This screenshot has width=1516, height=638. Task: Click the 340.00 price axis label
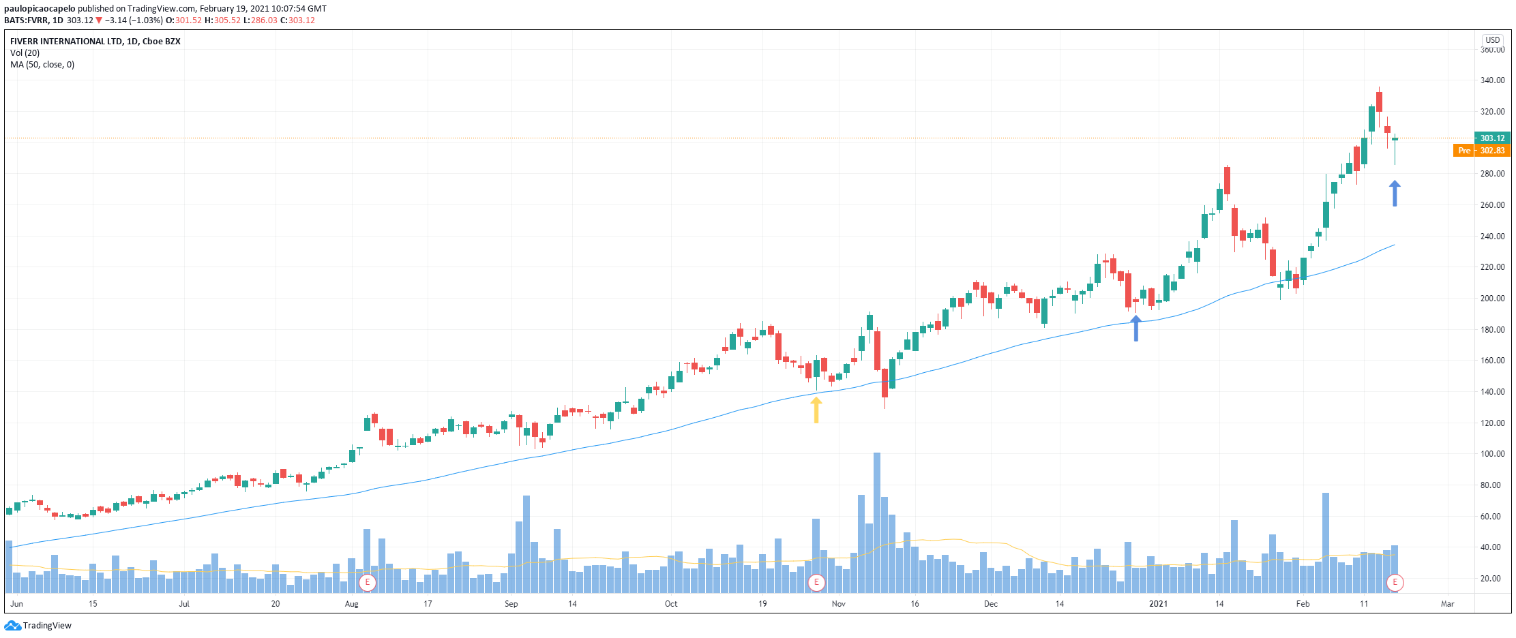pos(1492,80)
